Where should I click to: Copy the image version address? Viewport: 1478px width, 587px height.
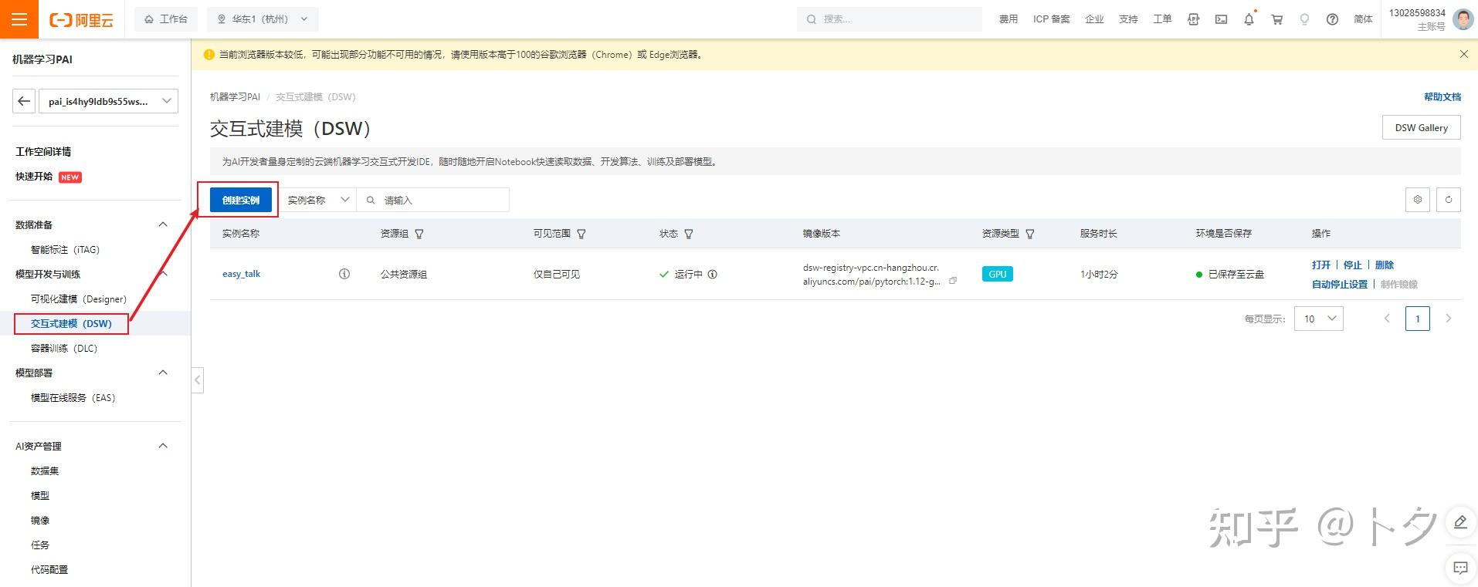(953, 281)
